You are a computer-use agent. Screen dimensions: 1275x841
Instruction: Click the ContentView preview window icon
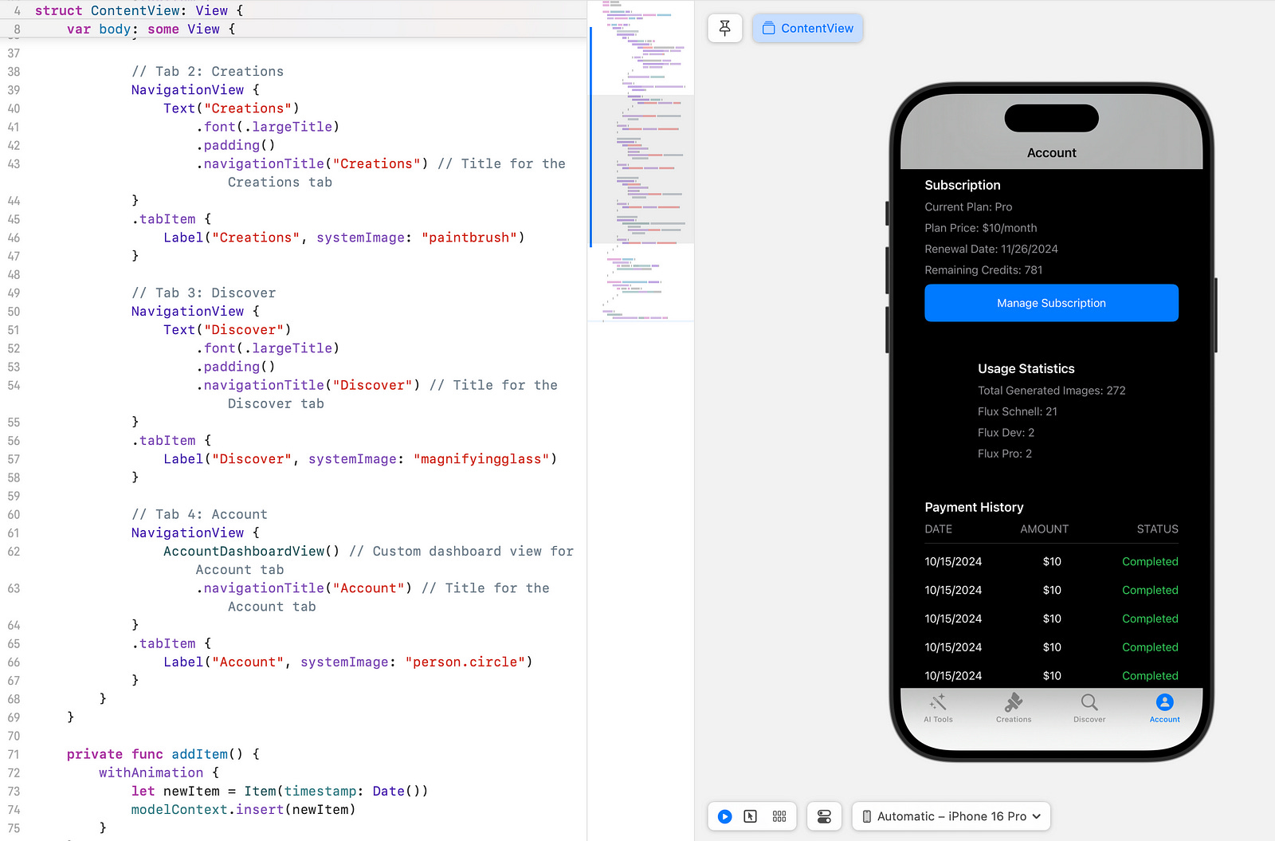(x=767, y=28)
